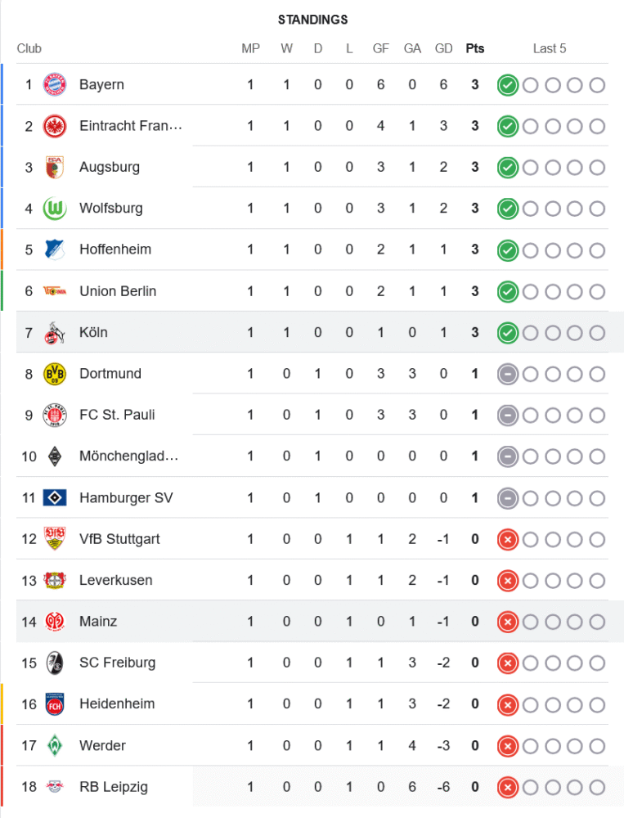Click the RB Leipzig logo

[x=55, y=787]
